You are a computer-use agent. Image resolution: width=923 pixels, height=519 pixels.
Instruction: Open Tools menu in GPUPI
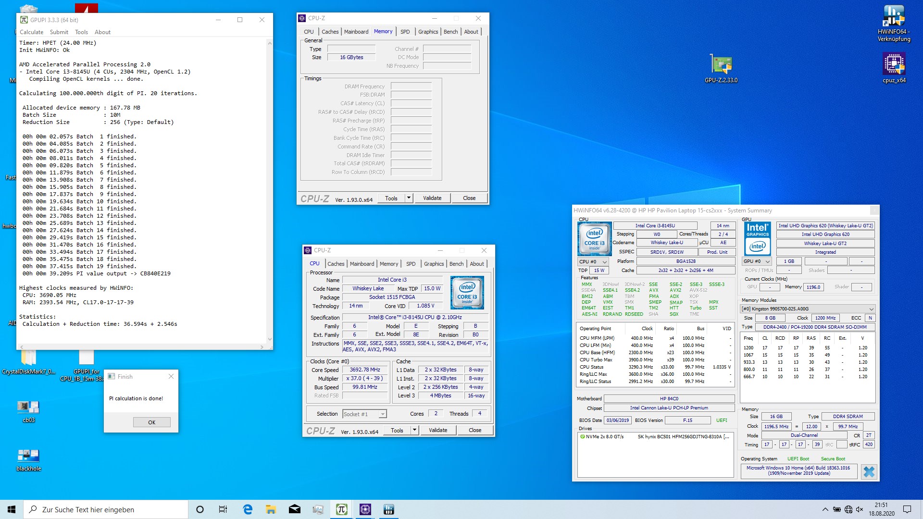click(x=81, y=32)
